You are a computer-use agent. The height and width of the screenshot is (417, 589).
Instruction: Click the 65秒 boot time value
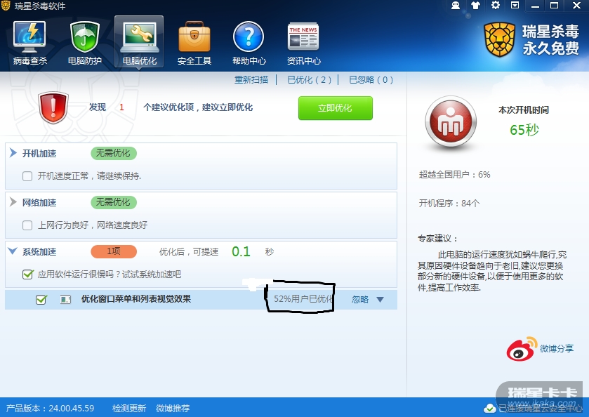[x=524, y=130]
